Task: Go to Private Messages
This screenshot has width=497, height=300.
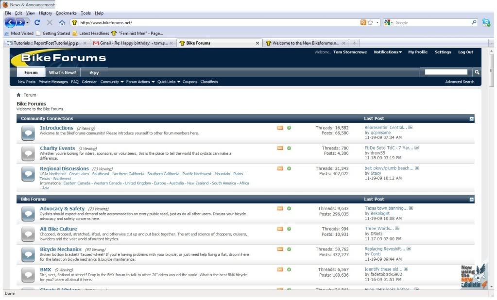Action: 53,82
